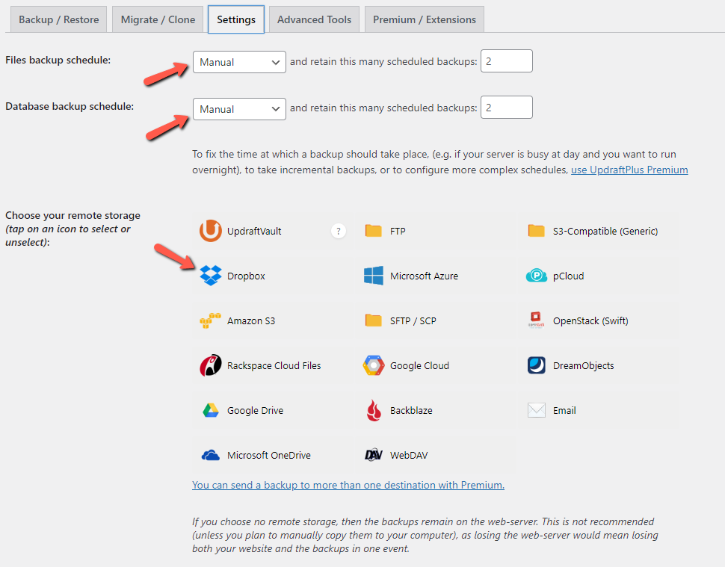
Task: Click the 'Google Cloud' storage label
Action: point(419,365)
